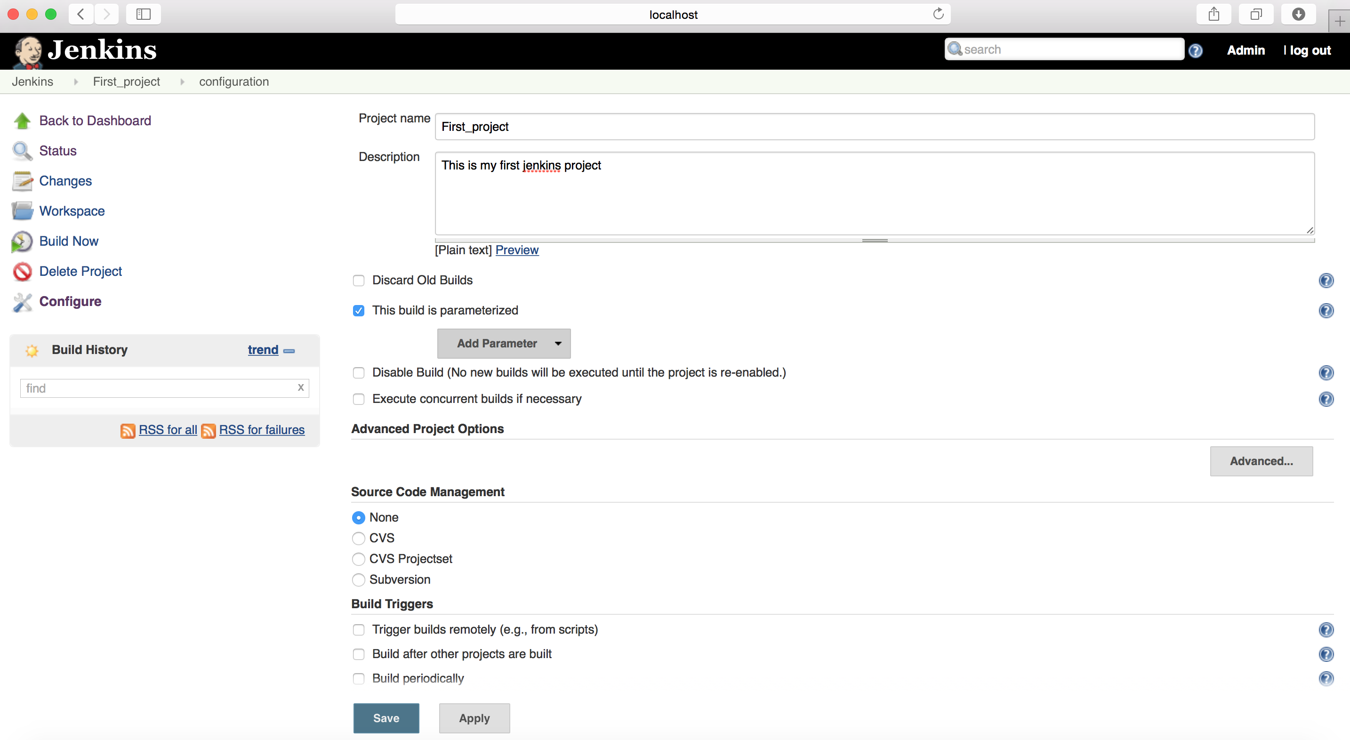Click the Changes notepad icon
The image size is (1350, 740).
pos(22,181)
